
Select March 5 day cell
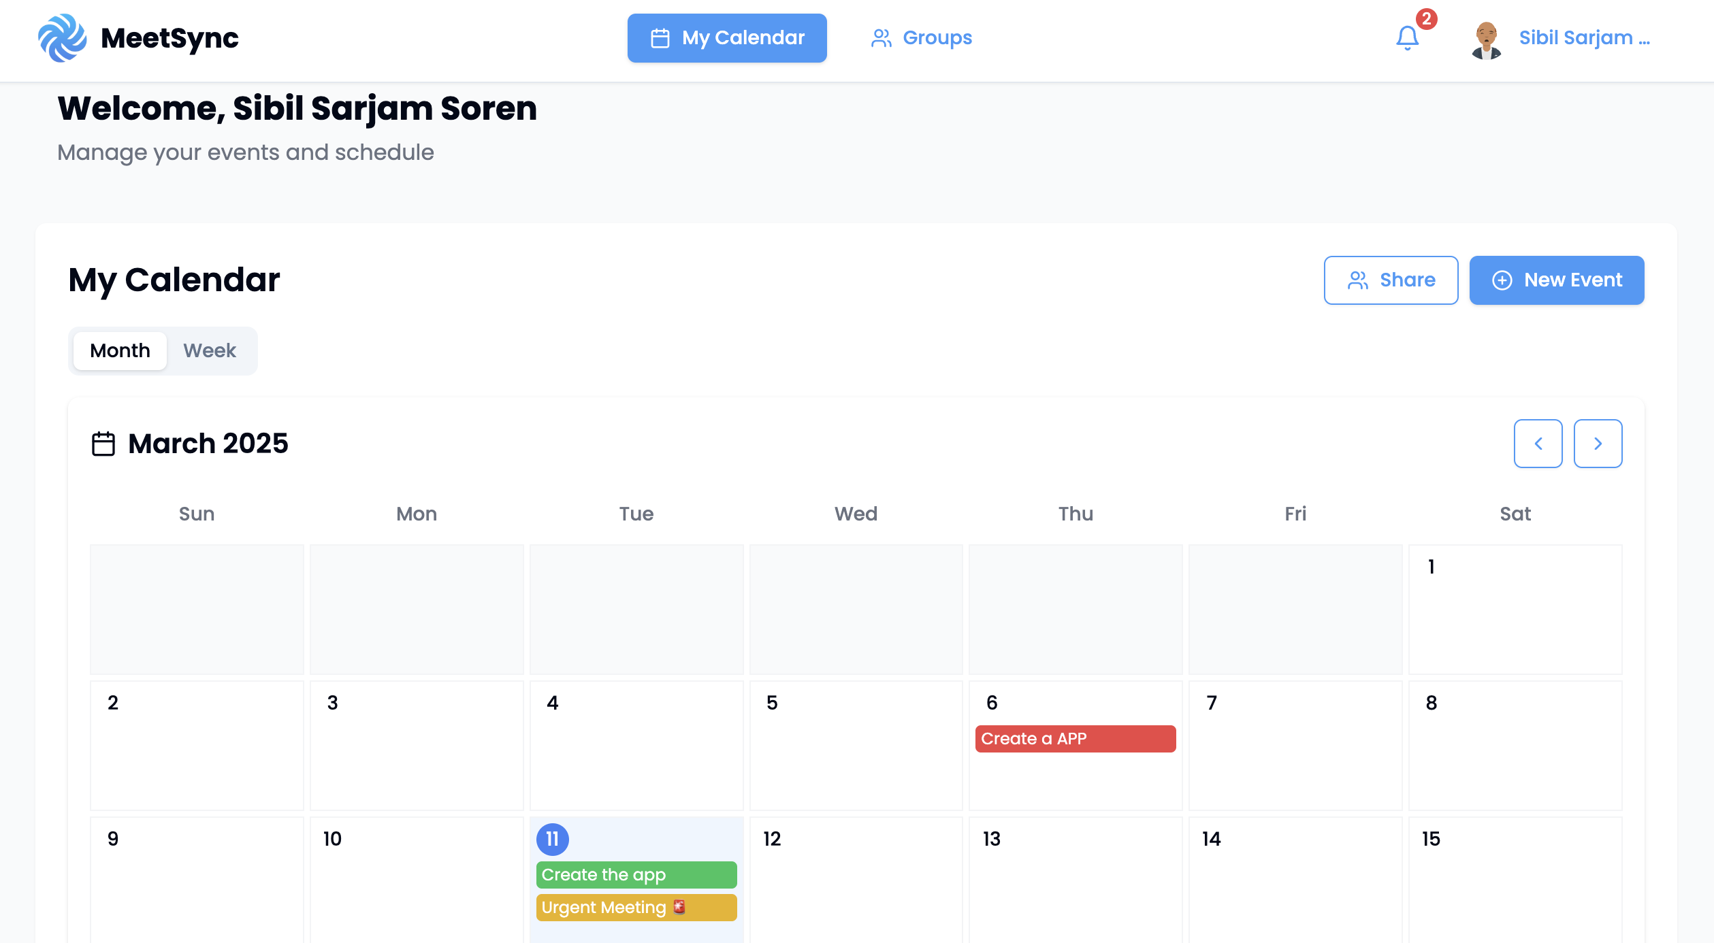(x=856, y=746)
